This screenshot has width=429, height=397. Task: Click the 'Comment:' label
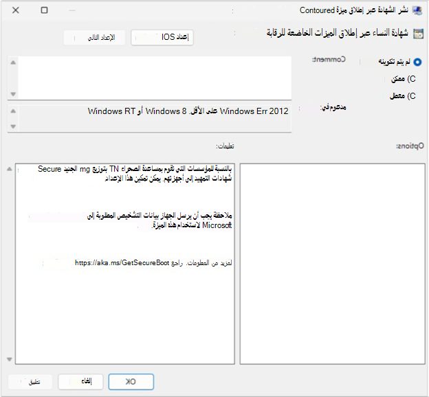pyautogui.click(x=329, y=59)
